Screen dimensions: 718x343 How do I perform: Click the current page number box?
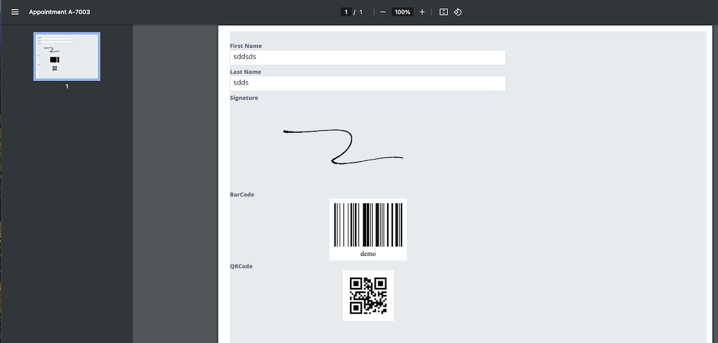346,12
